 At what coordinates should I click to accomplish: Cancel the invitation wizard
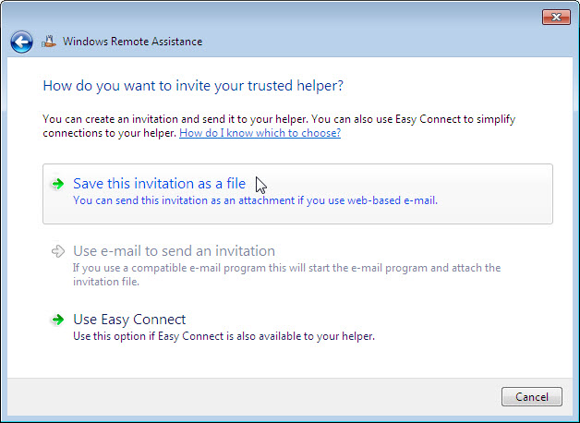click(x=532, y=397)
